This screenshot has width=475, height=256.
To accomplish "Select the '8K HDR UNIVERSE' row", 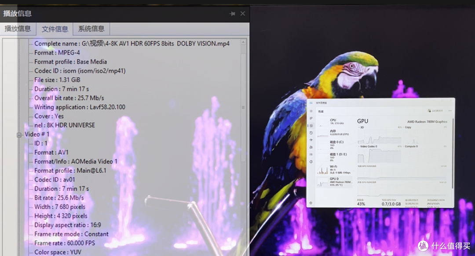I will point(65,125).
